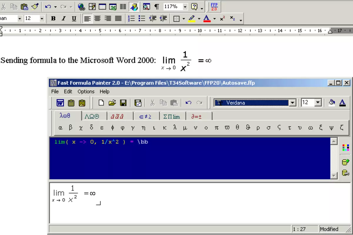Screen dimensions: 353x235
Task: Click Word's Paste clipboard icon
Action: 24,6
